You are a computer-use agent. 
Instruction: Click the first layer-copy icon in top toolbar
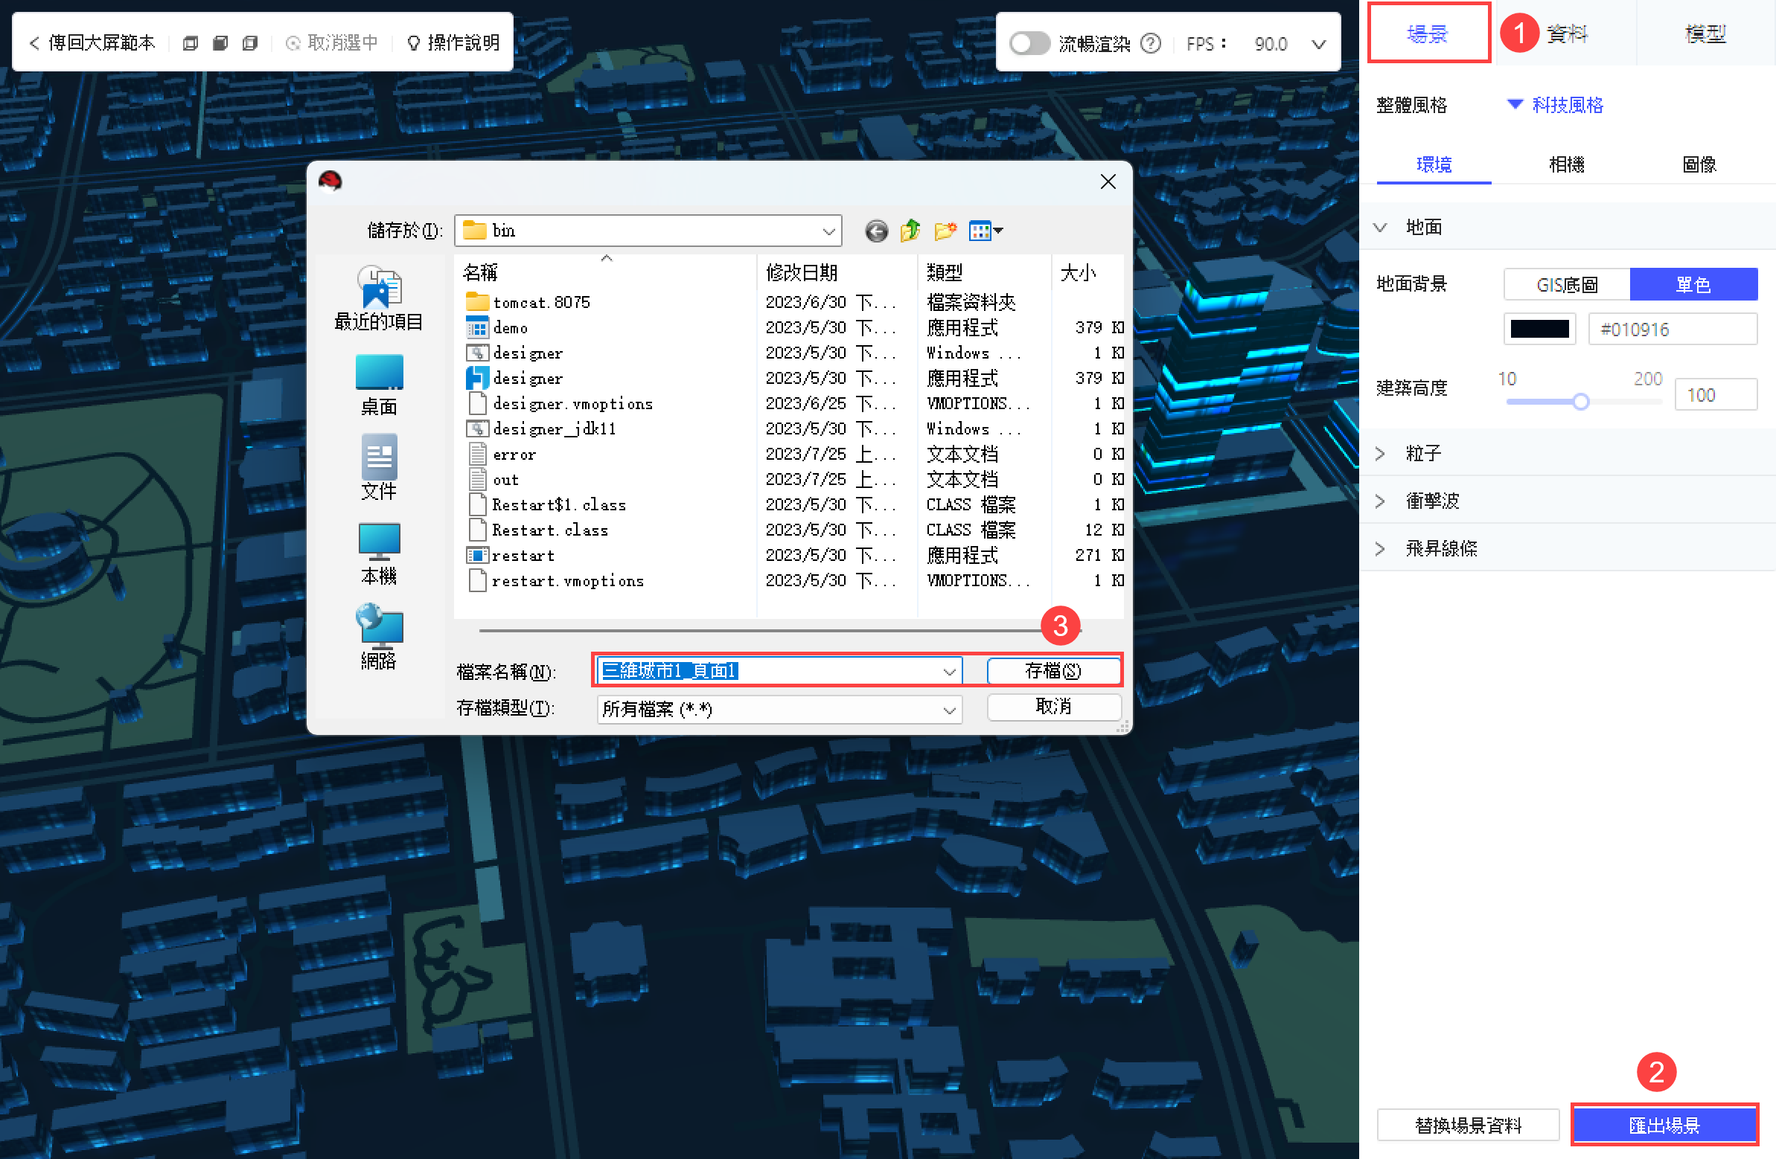191,43
